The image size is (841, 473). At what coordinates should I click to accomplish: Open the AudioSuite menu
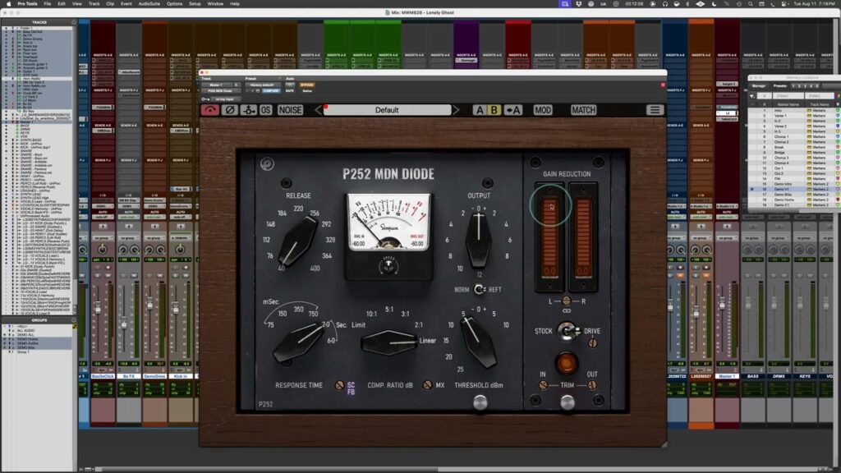click(x=149, y=4)
